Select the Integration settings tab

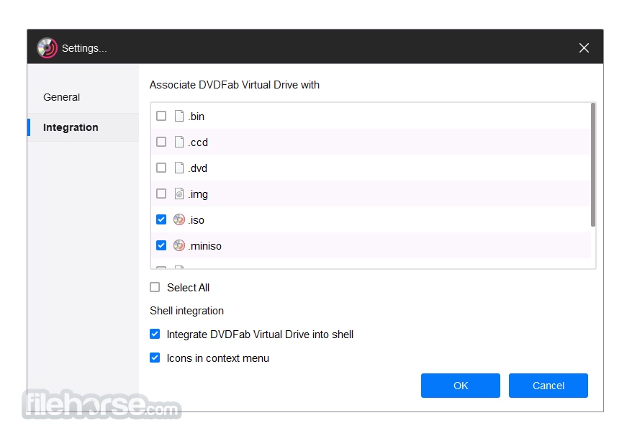click(83, 127)
